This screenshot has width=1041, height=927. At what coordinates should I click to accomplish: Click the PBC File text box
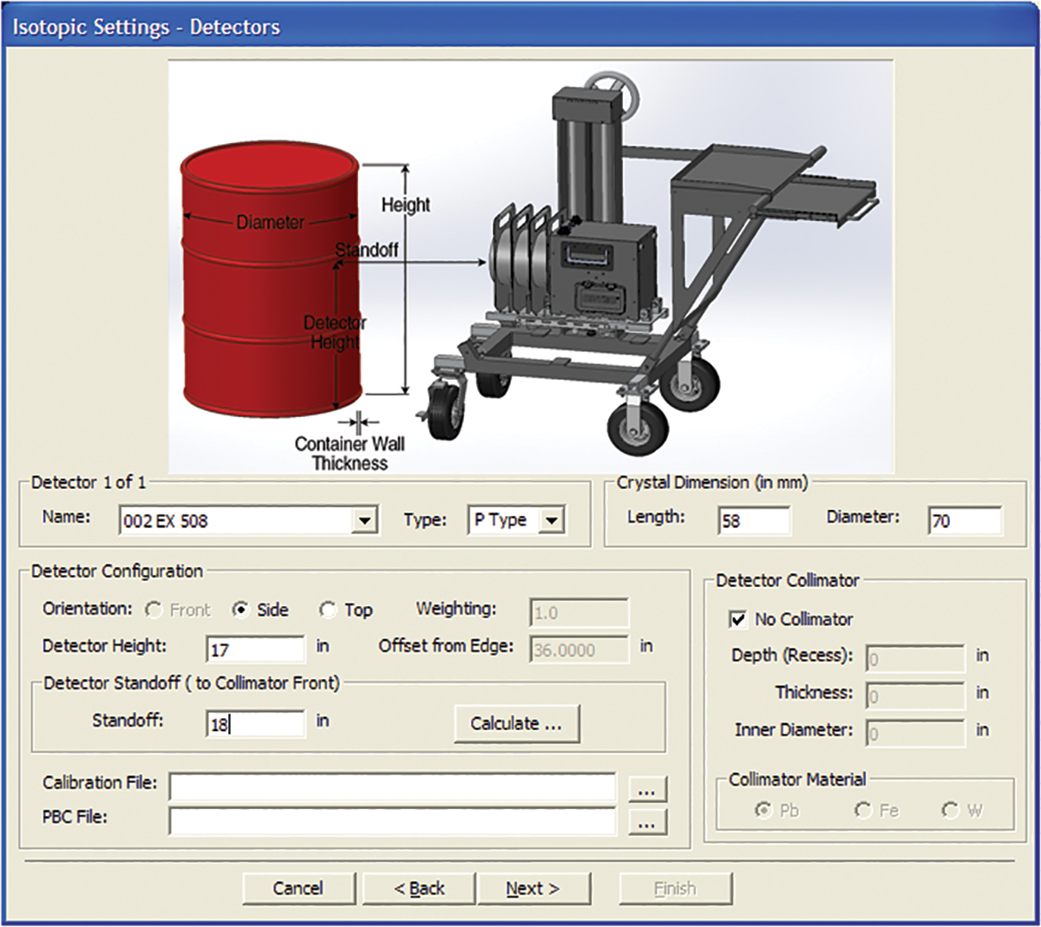click(392, 821)
